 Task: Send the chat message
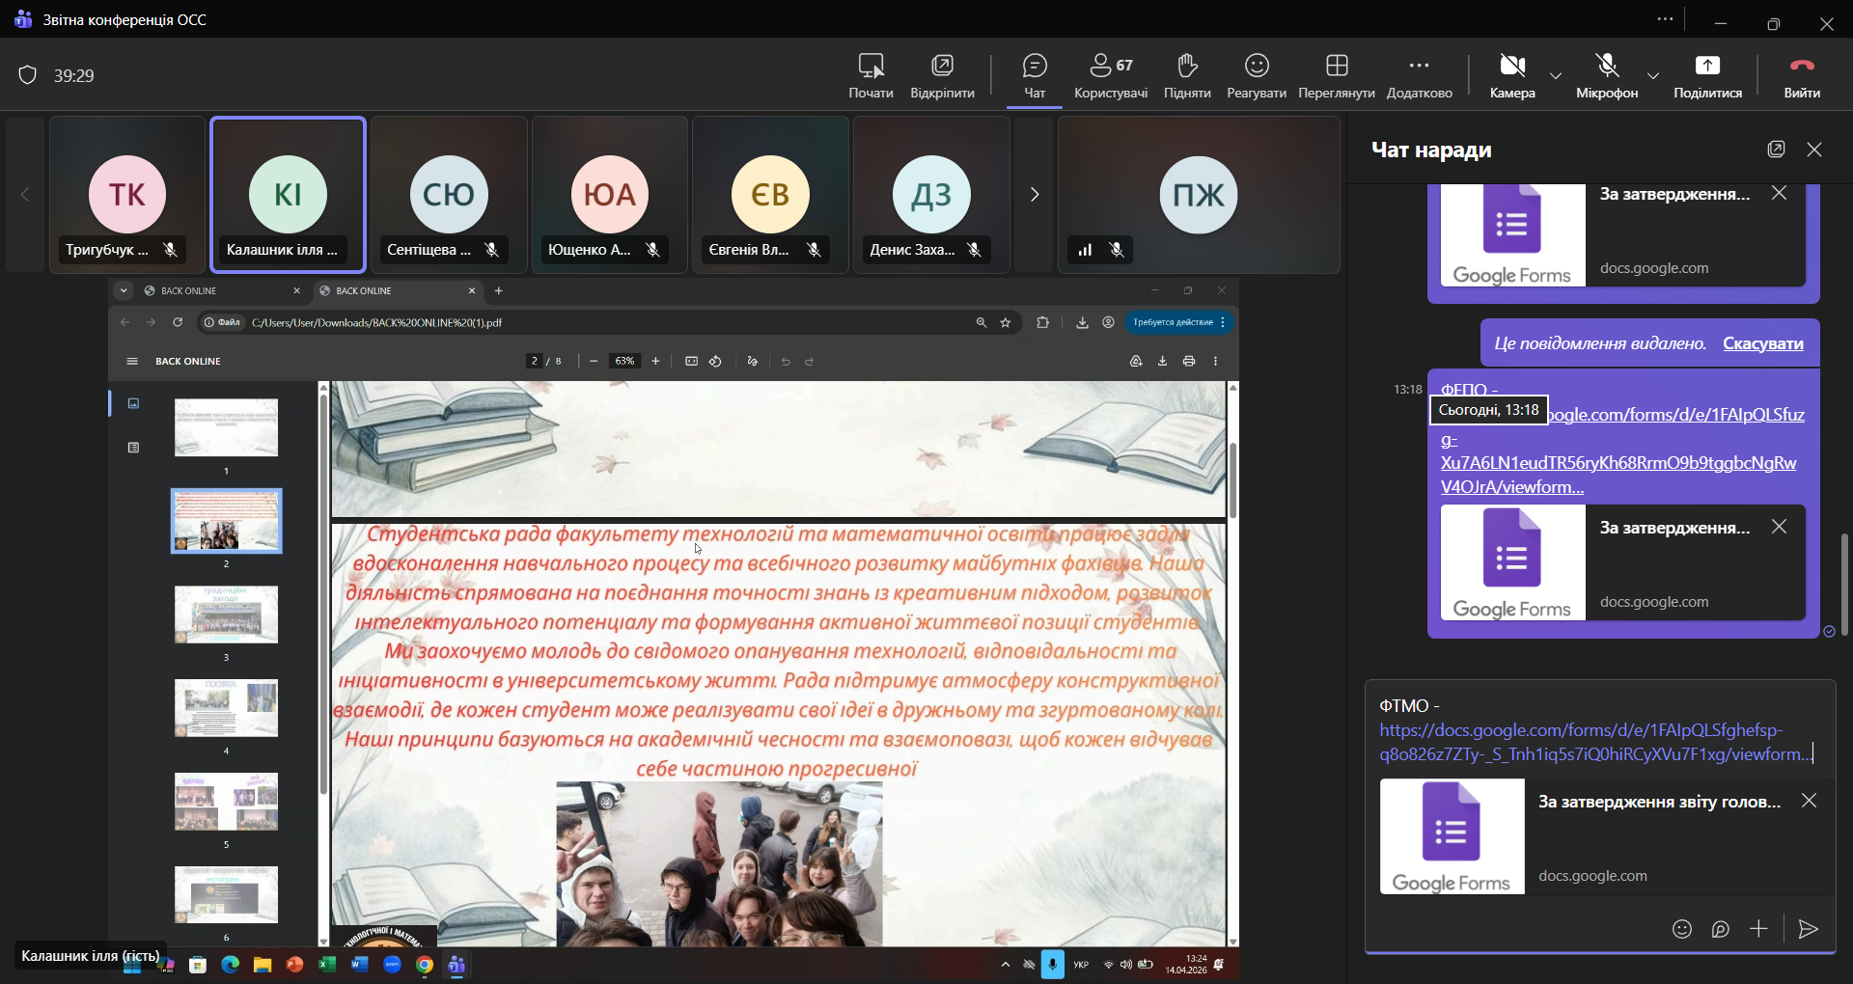click(1808, 929)
